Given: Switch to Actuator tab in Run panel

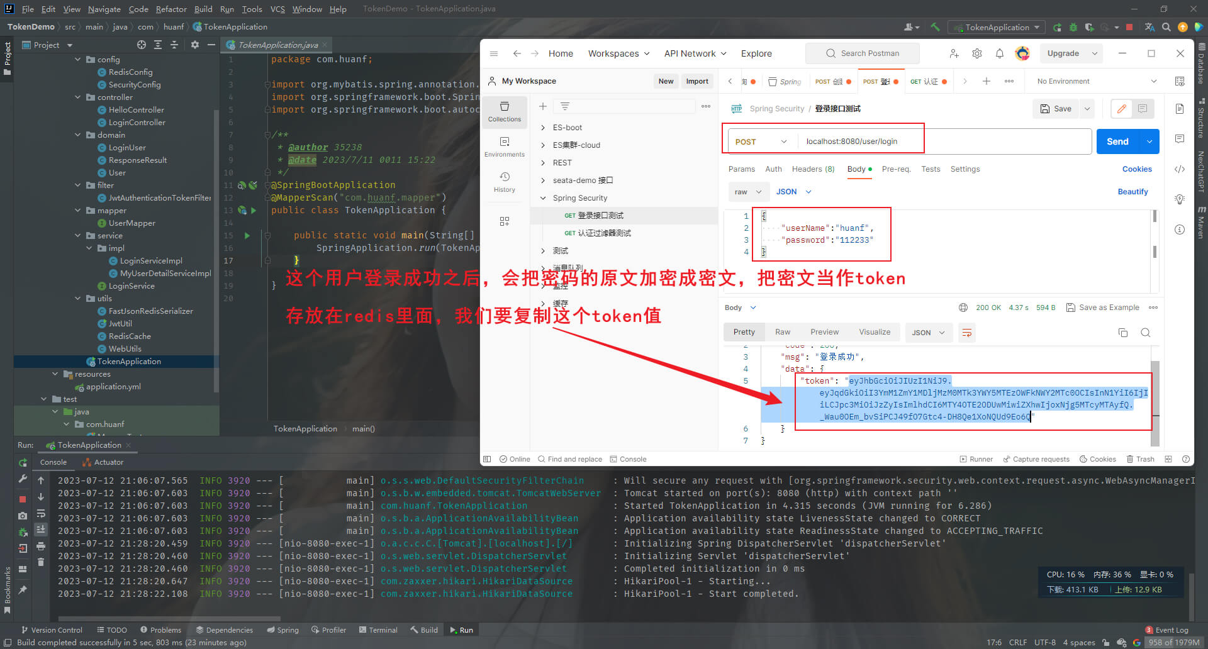Looking at the screenshot, I should pyautogui.click(x=103, y=462).
